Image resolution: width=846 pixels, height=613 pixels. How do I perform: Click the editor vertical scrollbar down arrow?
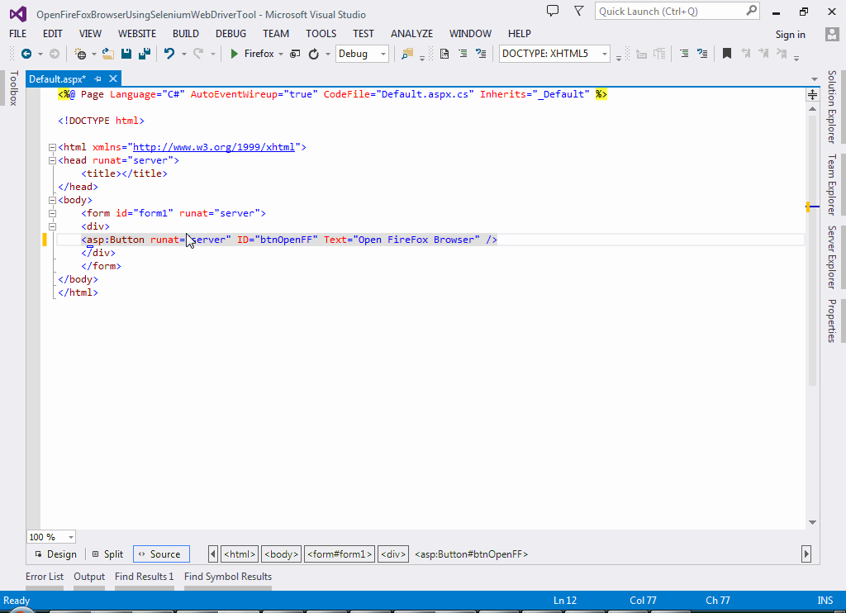[x=812, y=522]
